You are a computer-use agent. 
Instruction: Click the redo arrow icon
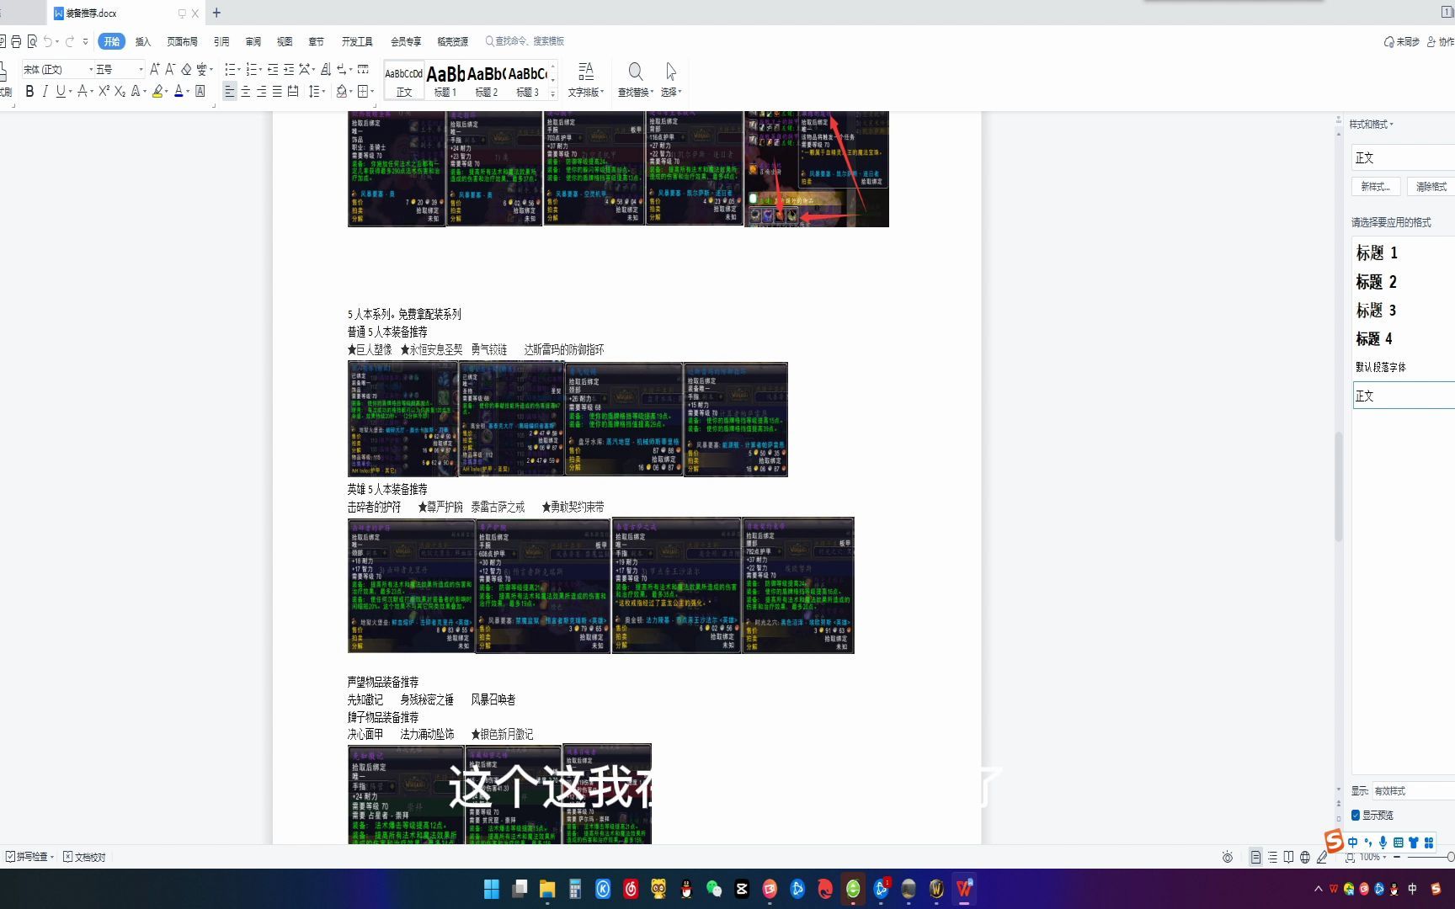click(x=70, y=41)
